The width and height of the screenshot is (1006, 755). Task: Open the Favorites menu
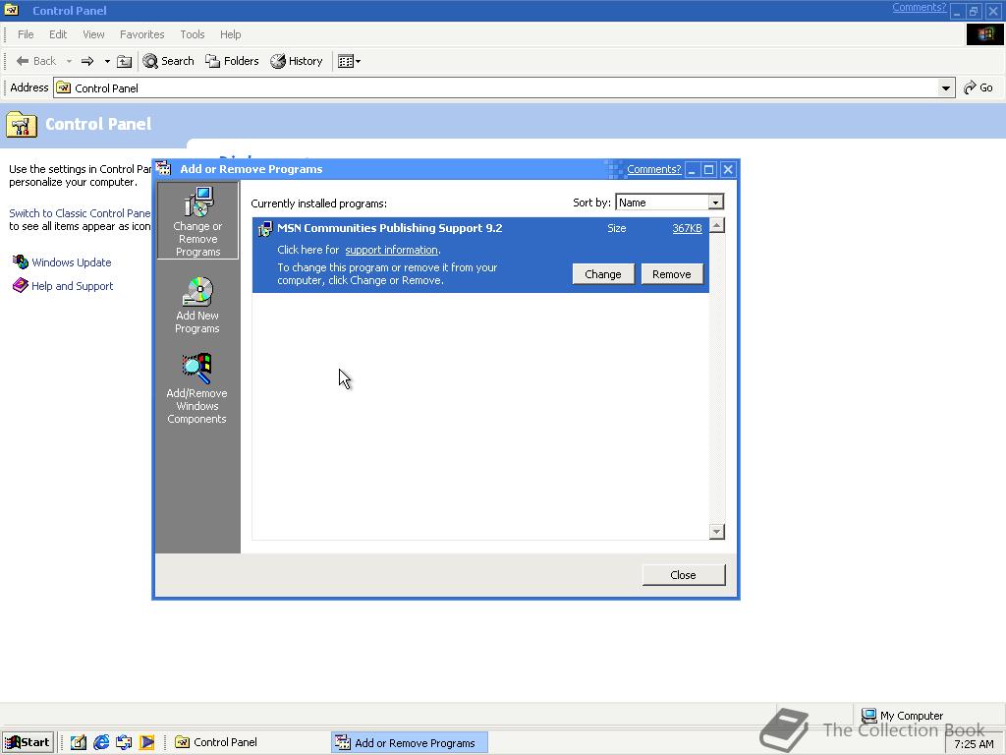click(x=141, y=34)
